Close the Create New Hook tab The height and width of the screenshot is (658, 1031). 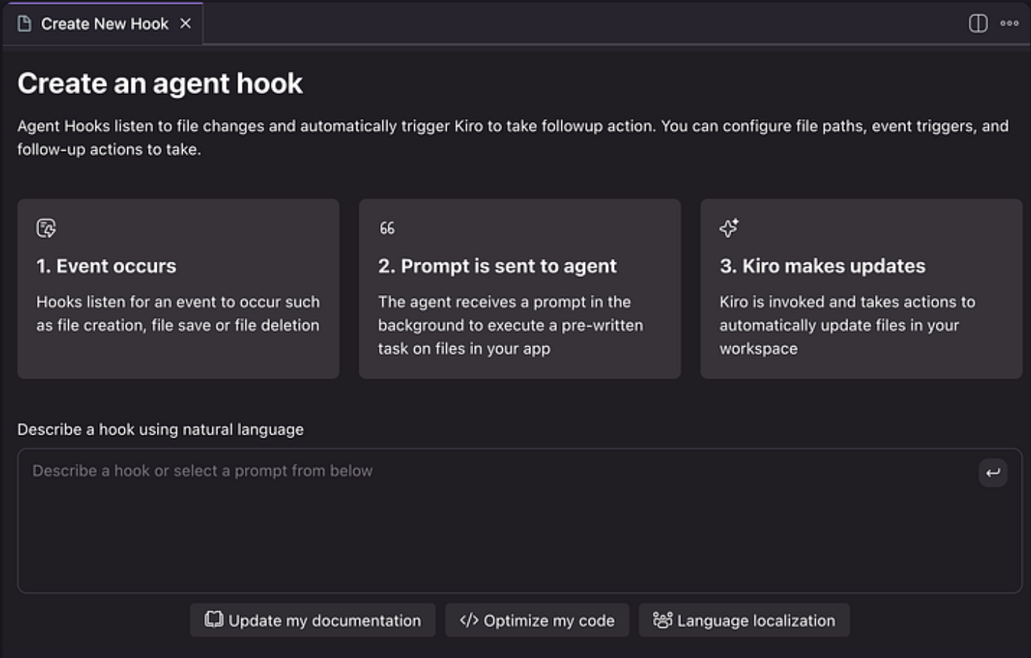click(x=186, y=24)
